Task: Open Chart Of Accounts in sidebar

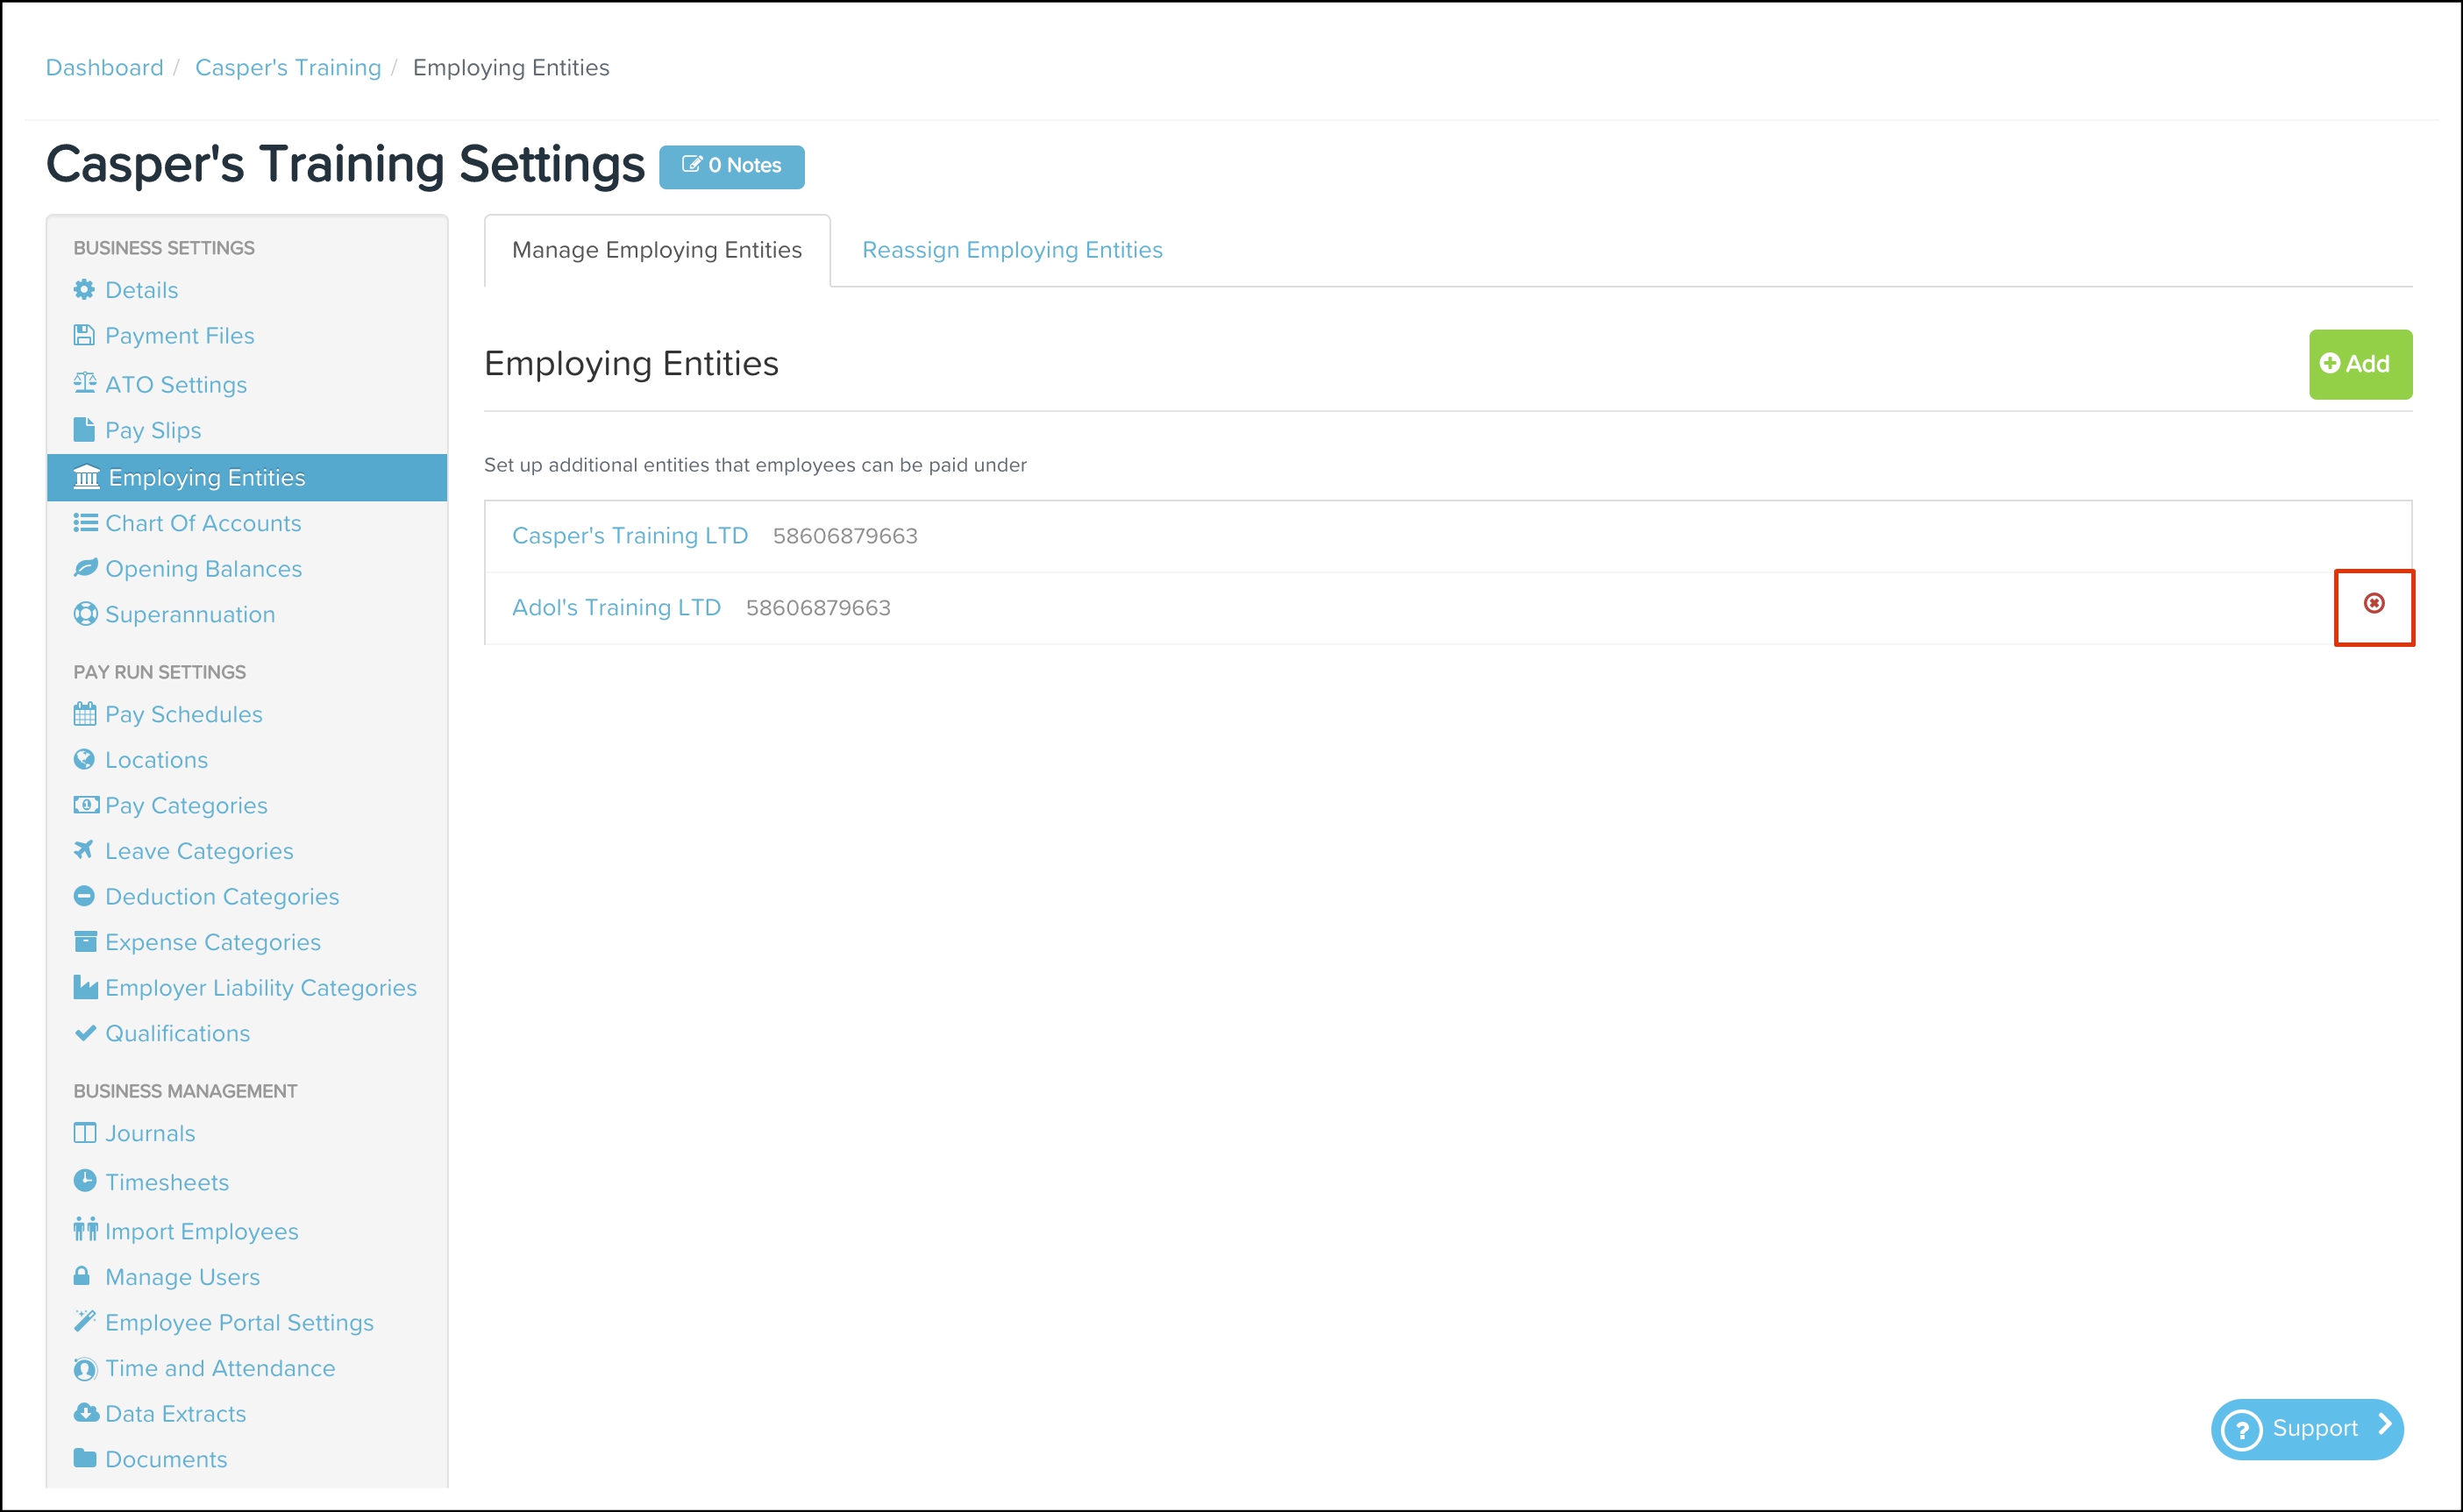Action: pos(202,523)
